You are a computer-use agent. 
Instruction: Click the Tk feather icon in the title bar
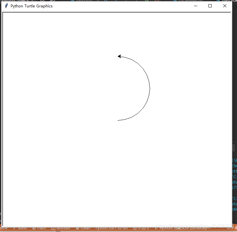pos(6,6)
